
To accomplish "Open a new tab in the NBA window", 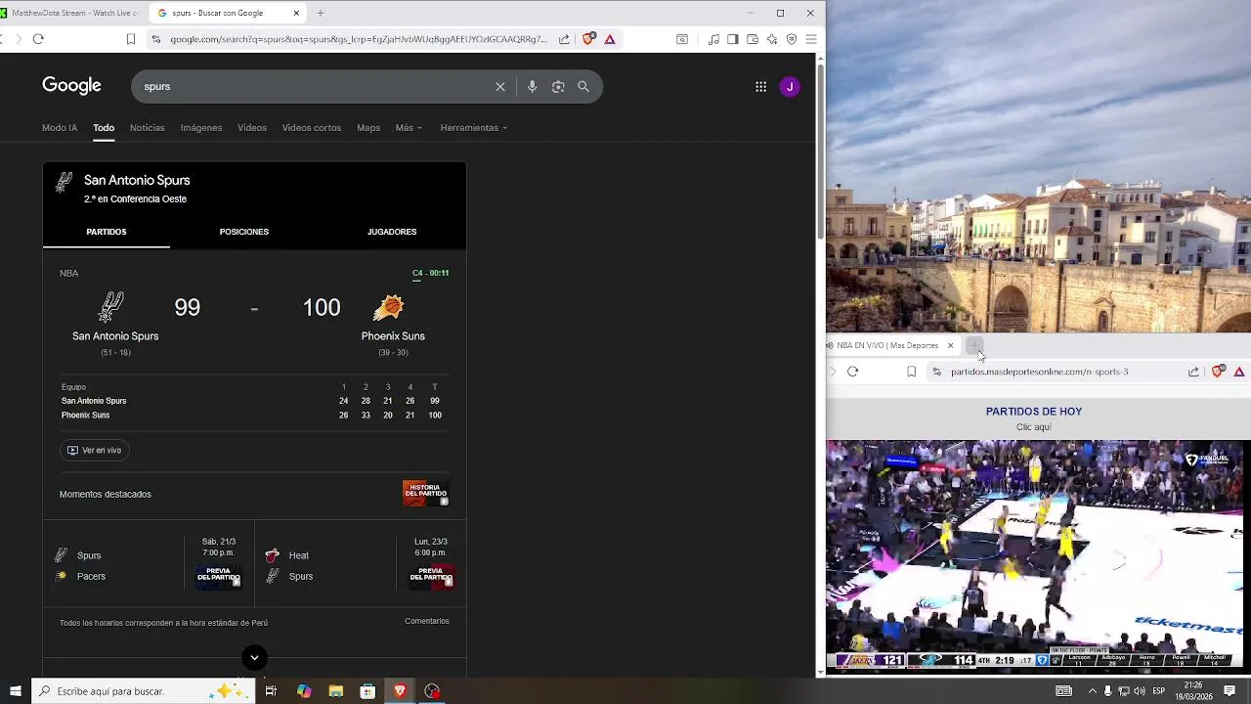I will [974, 345].
